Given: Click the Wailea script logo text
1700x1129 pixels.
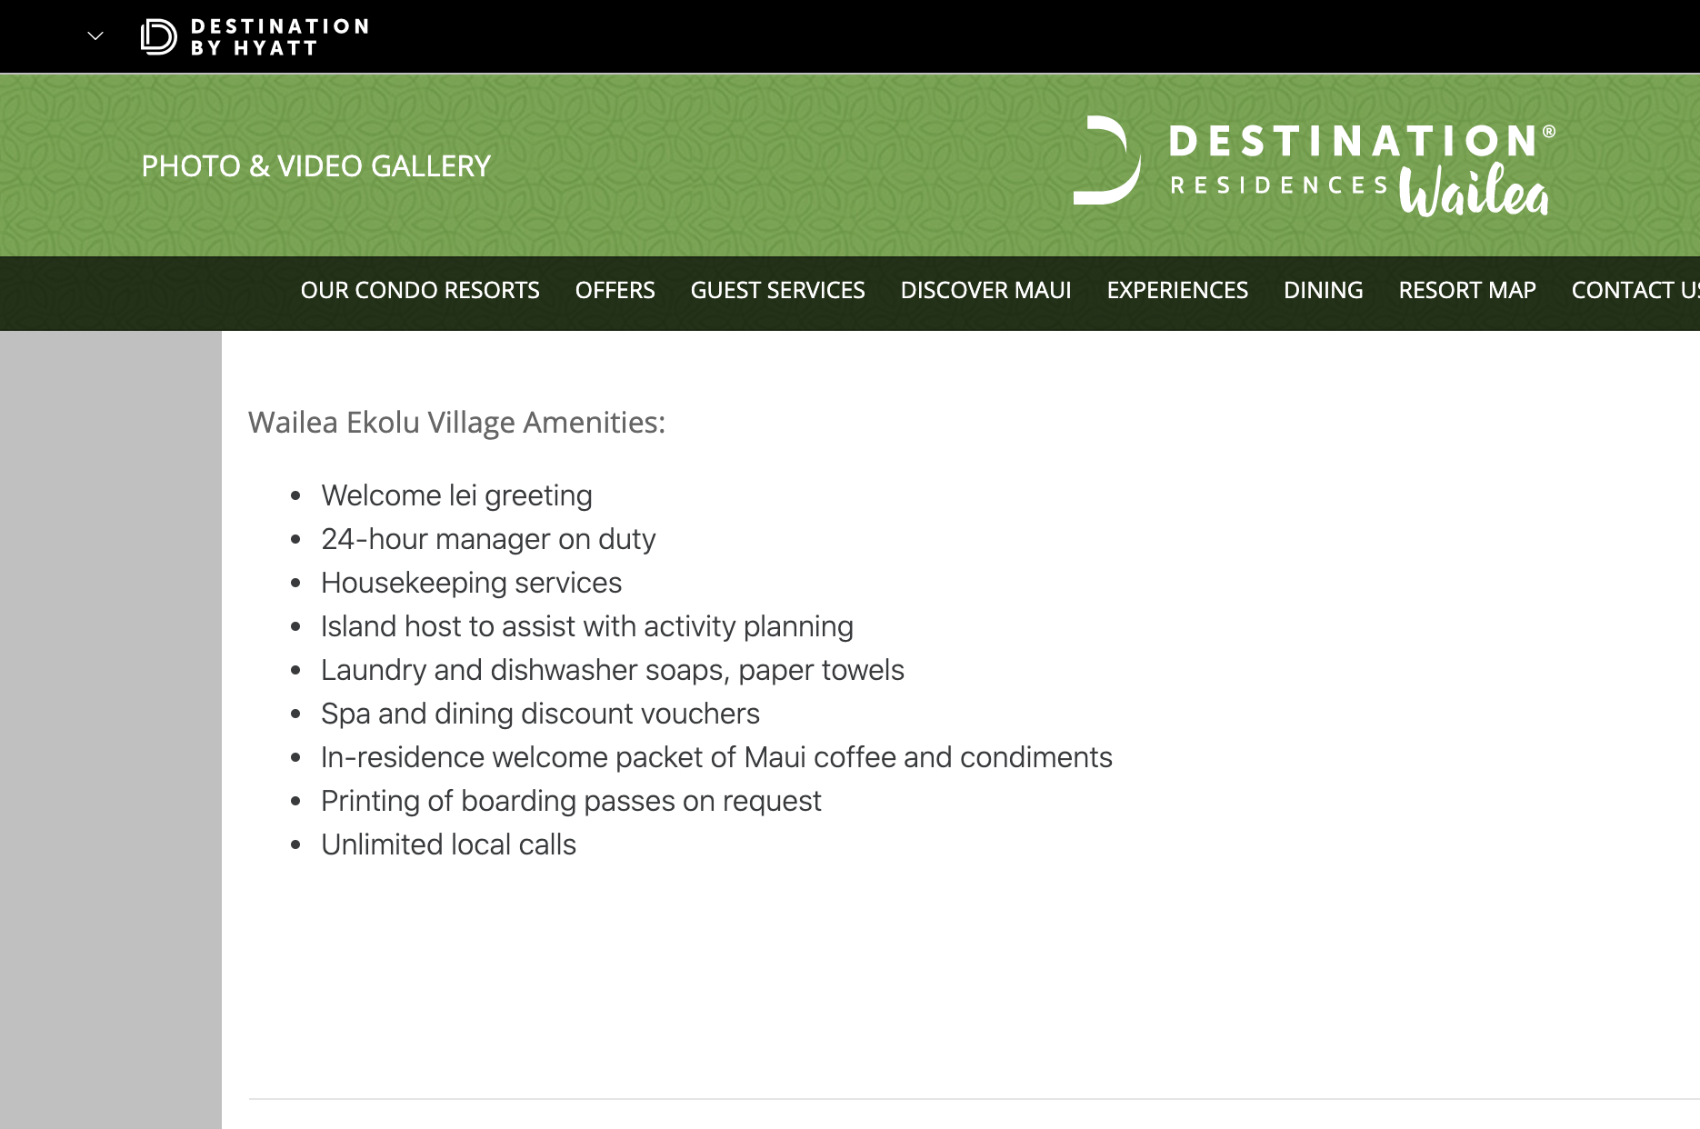Looking at the screenshot, I should coord(1474,191).
